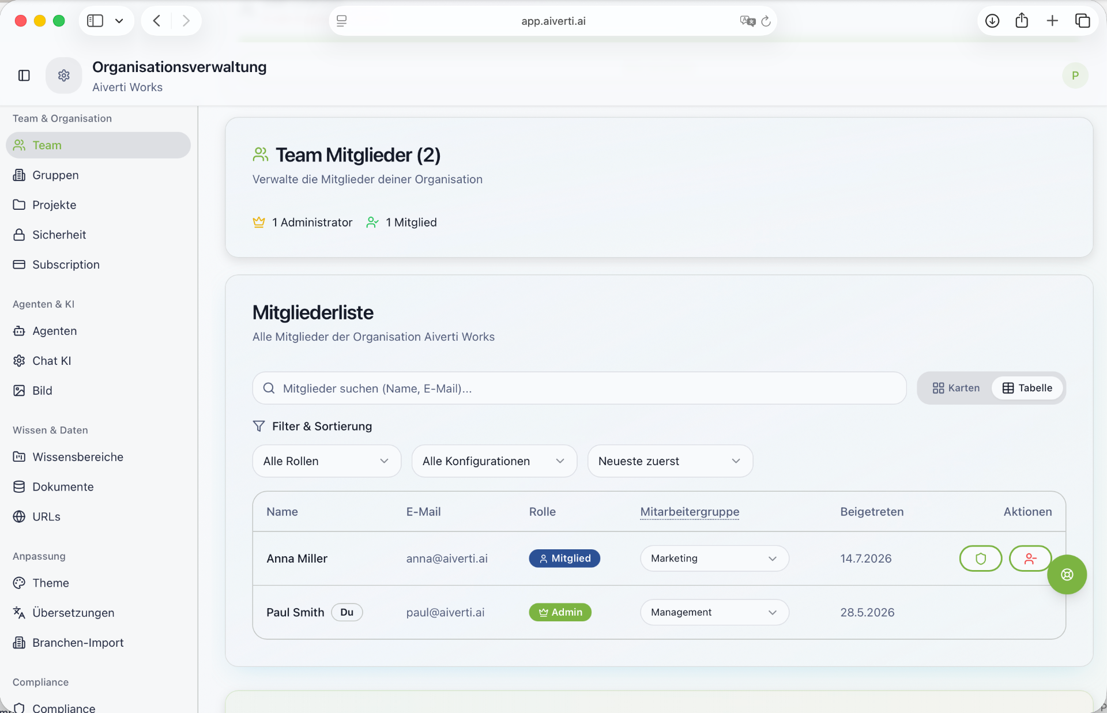Click the name Anna Miller
Screen dimensions: 1107x713
(x=296, y=558)
